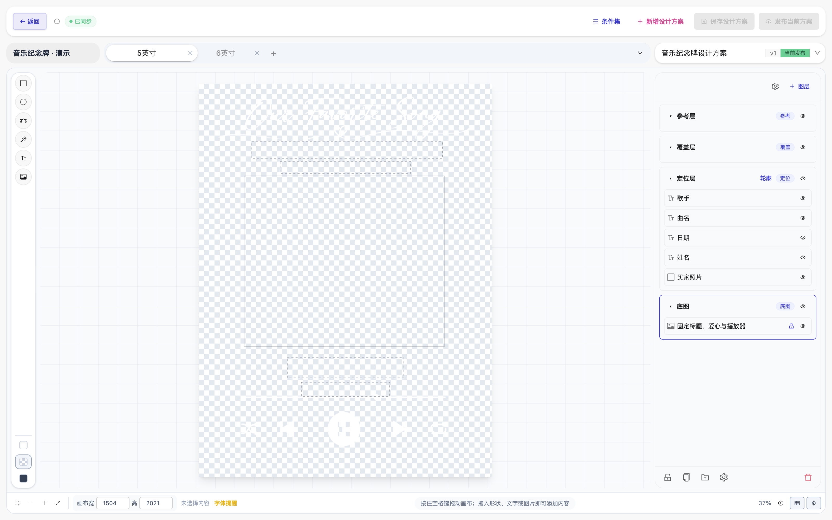Zoom out with the minus icon
Screen dimensions: 832x520
(31, 503)
